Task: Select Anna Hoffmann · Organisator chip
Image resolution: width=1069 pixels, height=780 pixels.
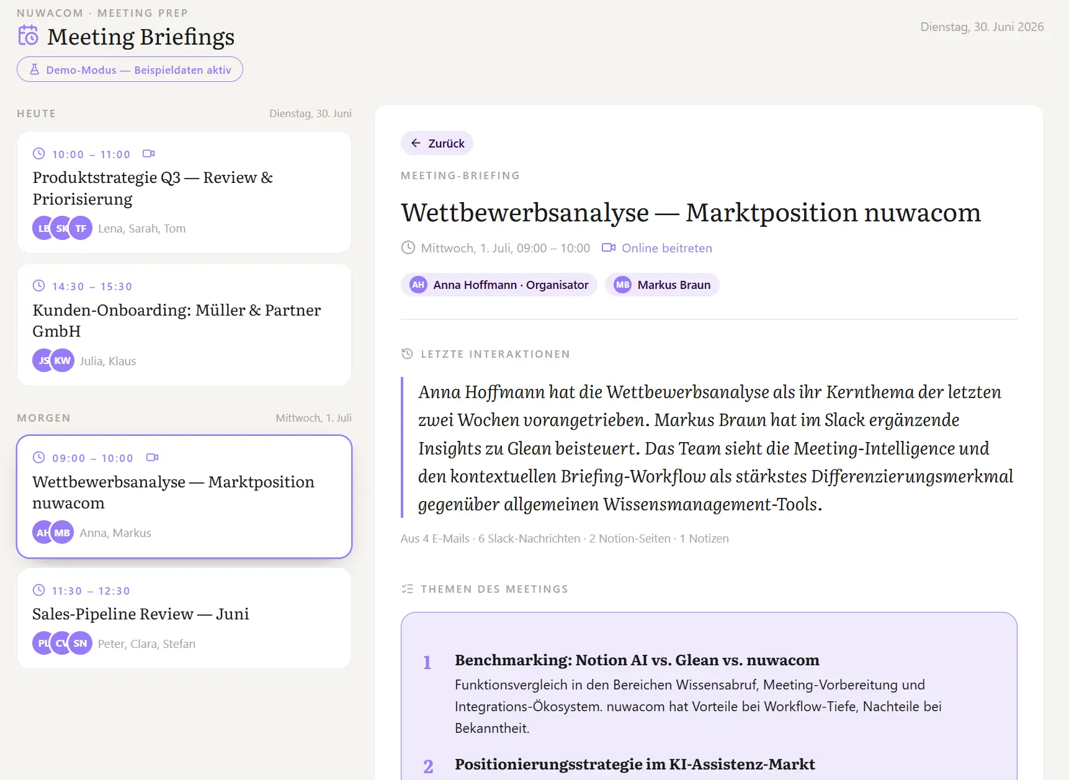Action: 499,285
